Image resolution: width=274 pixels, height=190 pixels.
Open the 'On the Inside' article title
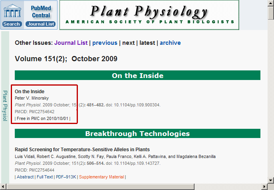(30, 92)
